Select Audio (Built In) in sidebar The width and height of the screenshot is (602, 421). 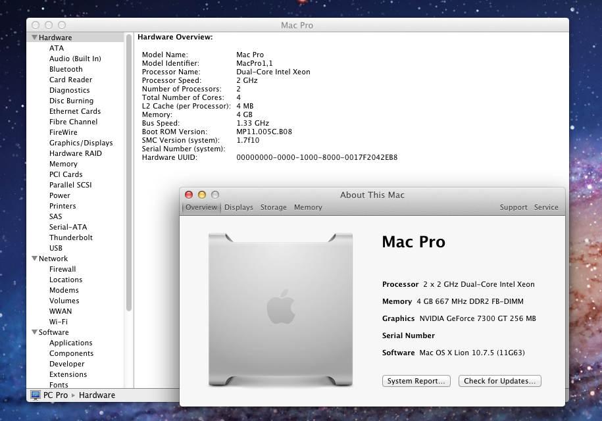pos(75,59)
